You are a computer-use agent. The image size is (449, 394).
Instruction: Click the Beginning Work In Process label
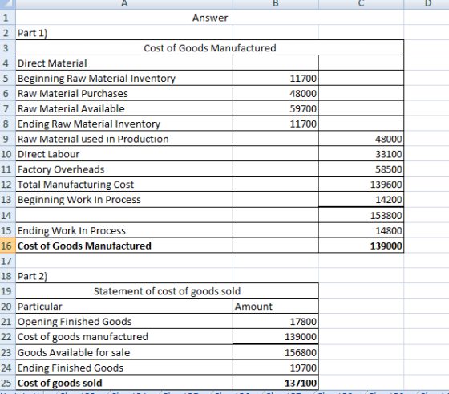[124, 200]
